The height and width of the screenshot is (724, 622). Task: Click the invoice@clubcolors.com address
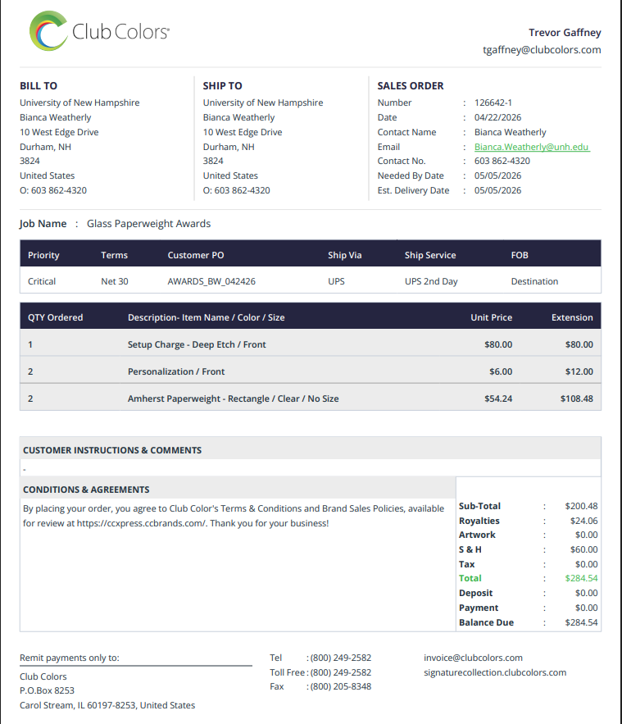473,658
